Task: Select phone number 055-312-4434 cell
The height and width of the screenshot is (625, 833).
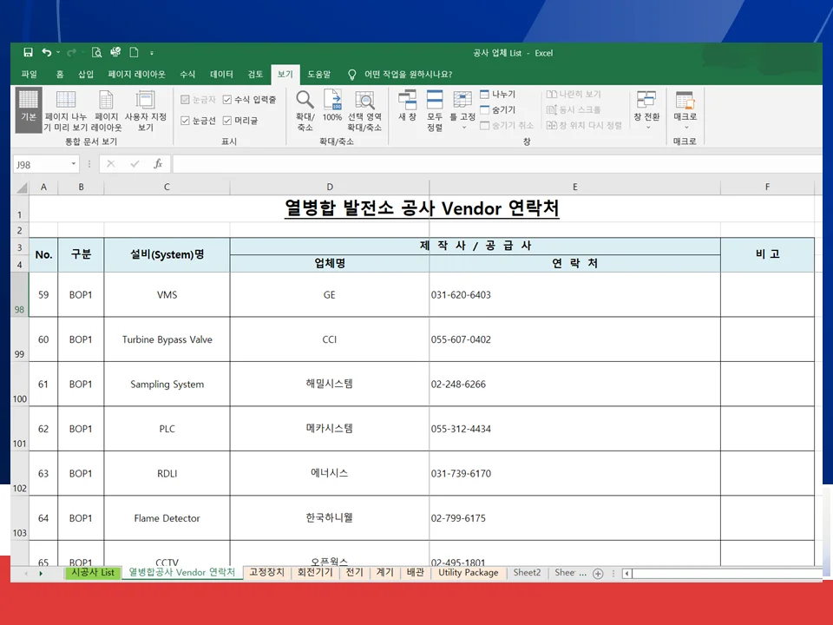Action: (574, 429)
